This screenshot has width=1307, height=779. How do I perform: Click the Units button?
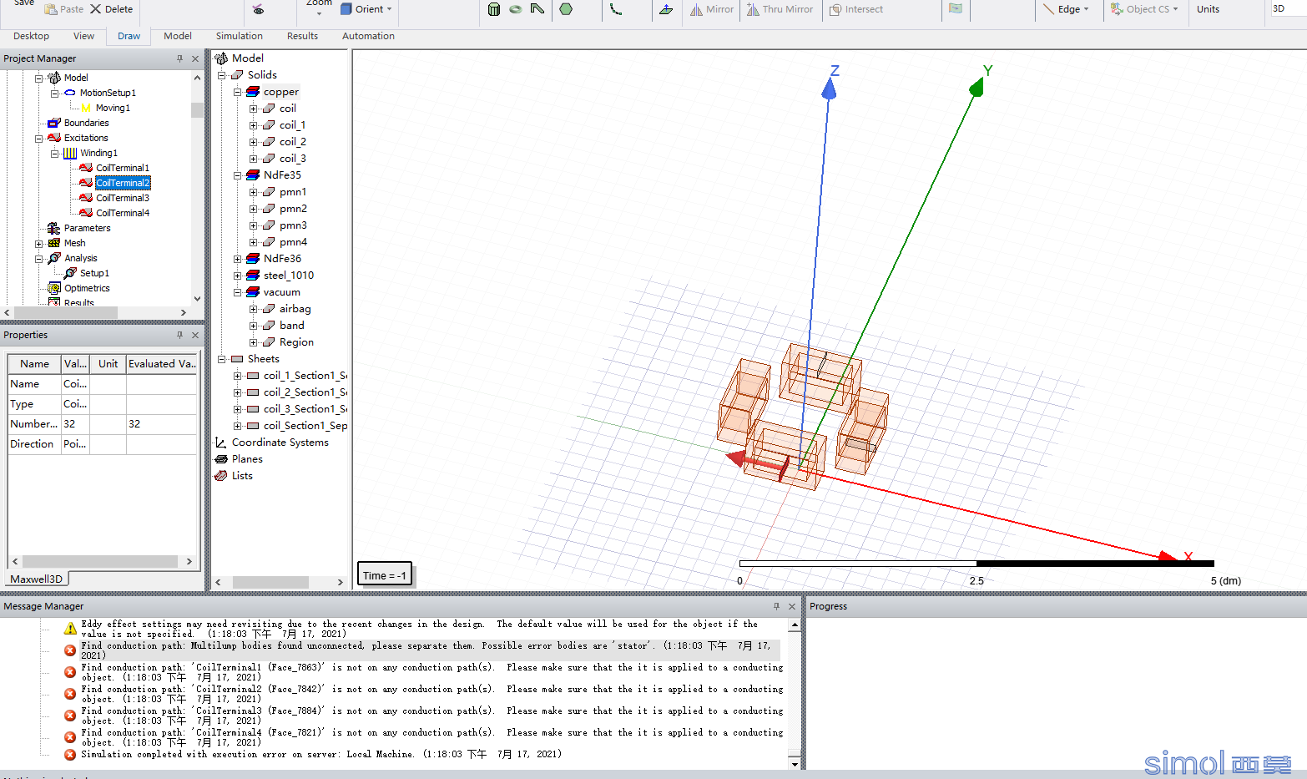point(1208,9)
